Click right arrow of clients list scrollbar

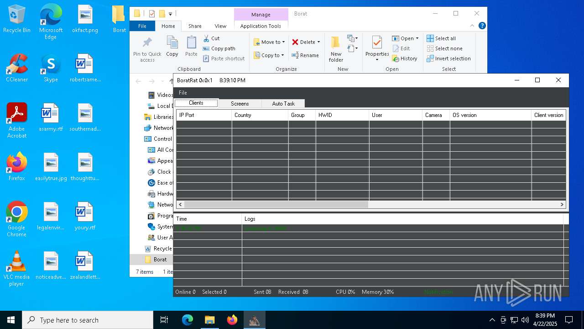point(563,205)
